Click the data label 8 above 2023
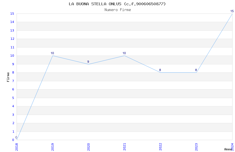 coord(196,70)
